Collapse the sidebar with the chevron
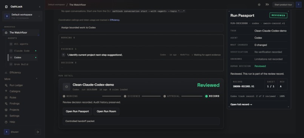 (x=40, y=7)
